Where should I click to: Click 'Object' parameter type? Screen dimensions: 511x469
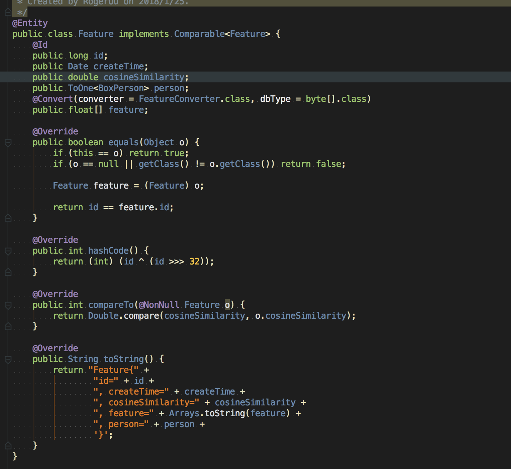tap(159, 142)
